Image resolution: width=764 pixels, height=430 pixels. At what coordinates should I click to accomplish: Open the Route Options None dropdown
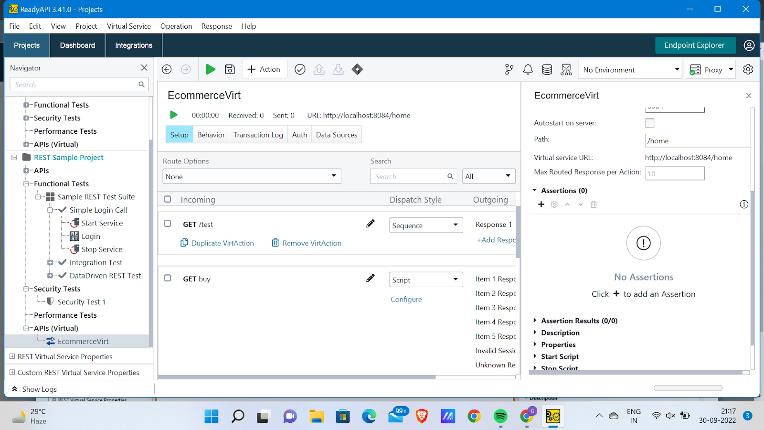point(252,176)
